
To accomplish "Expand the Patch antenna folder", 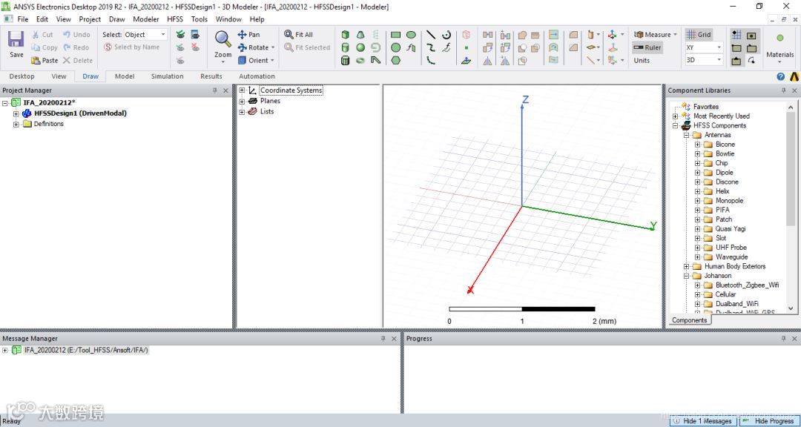I will point(697,219).
